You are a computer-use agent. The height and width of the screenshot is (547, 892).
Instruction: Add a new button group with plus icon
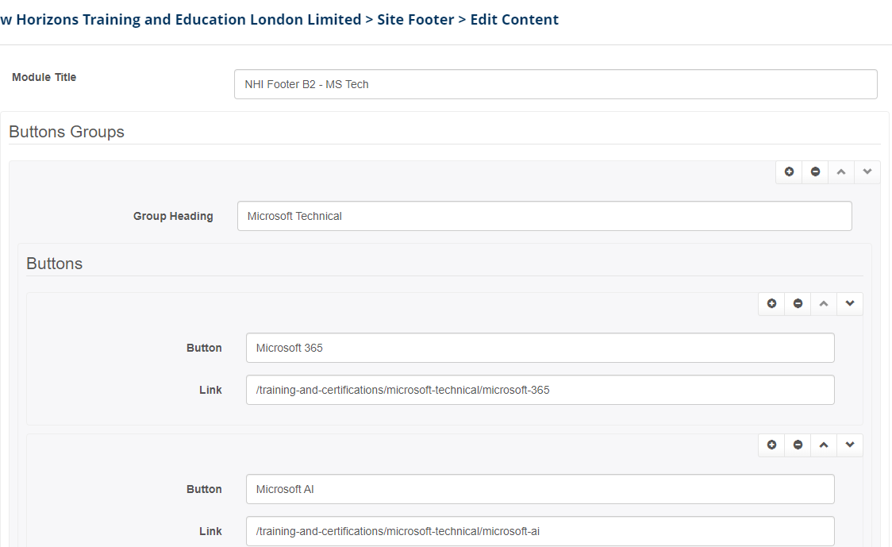pos(789,171)
